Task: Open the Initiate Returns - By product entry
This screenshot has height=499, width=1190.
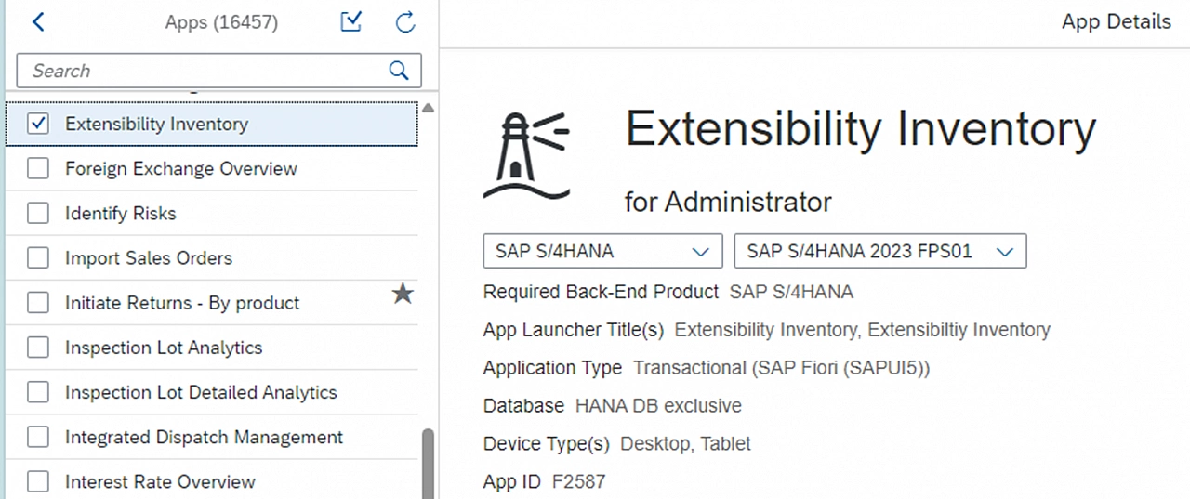Action: 212,302
